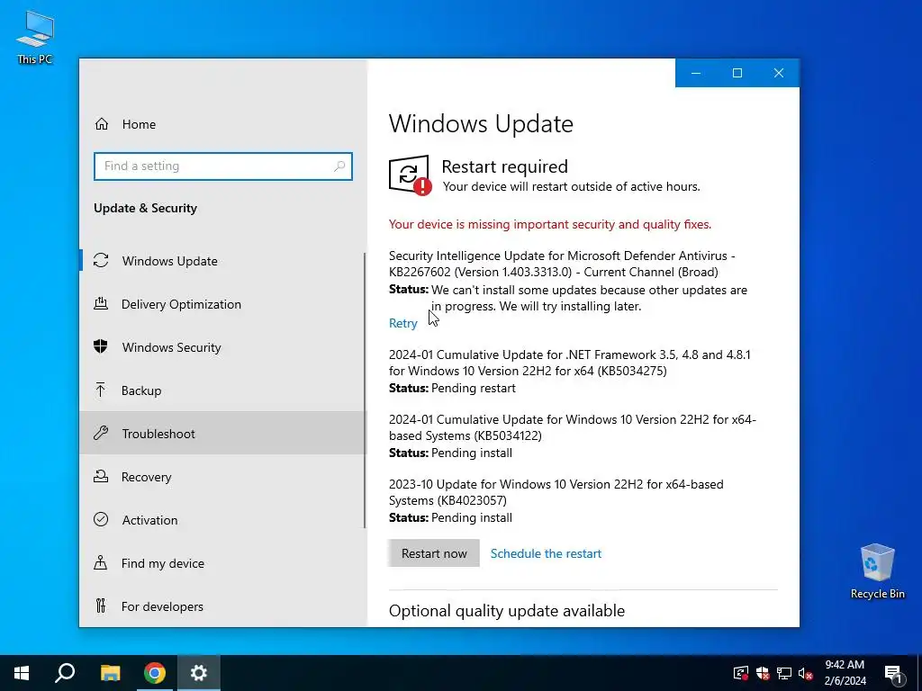Click in the Find a setting search box

click(223, 166)
